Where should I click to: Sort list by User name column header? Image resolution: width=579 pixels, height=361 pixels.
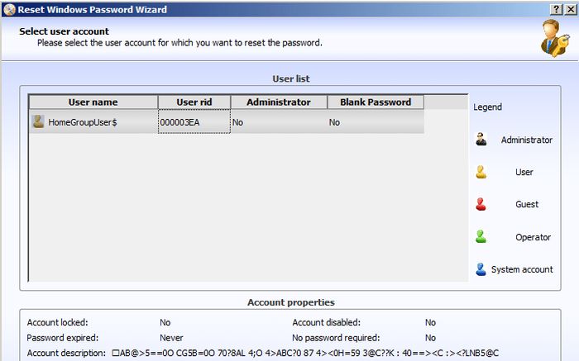(93, 102)
